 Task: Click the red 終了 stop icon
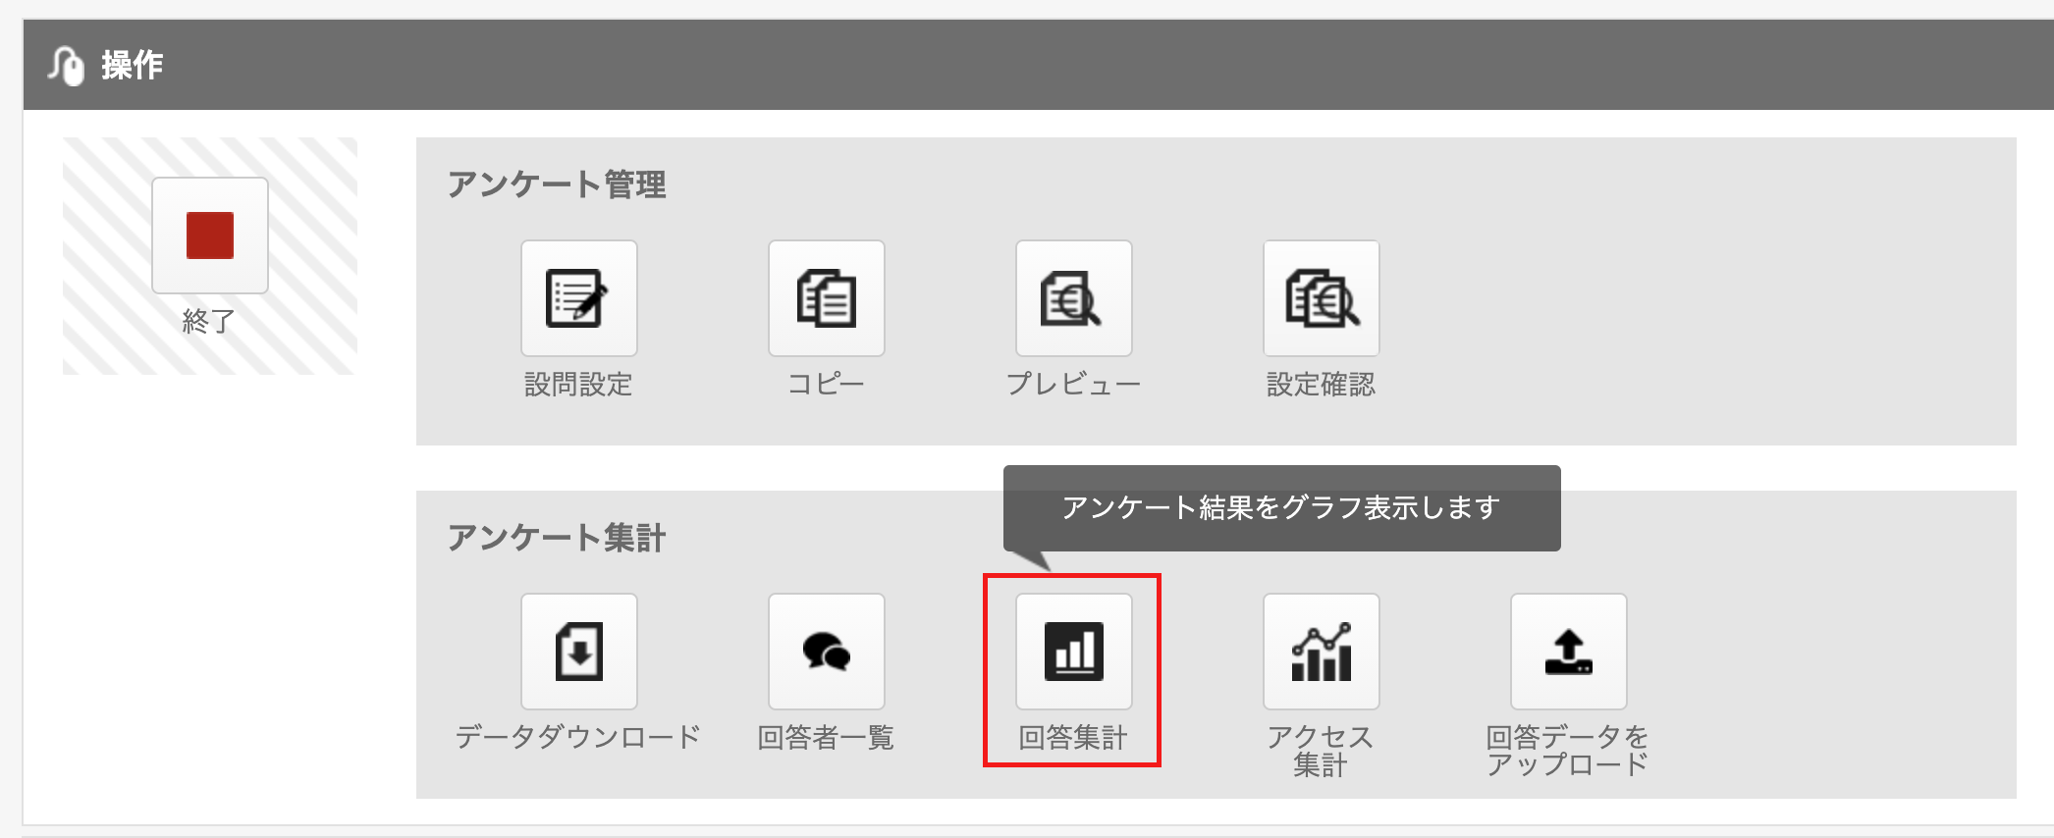click(210, 236)
